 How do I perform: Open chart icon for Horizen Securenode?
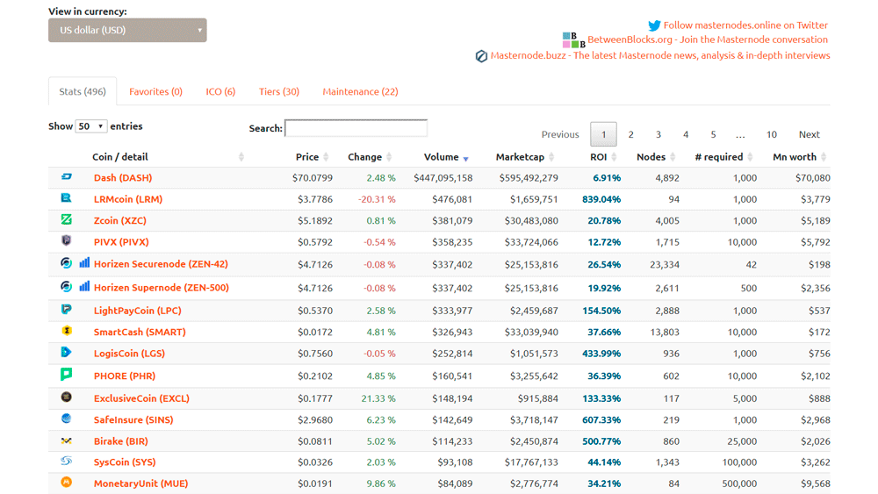pyautogui.click(x=84, y=262)
